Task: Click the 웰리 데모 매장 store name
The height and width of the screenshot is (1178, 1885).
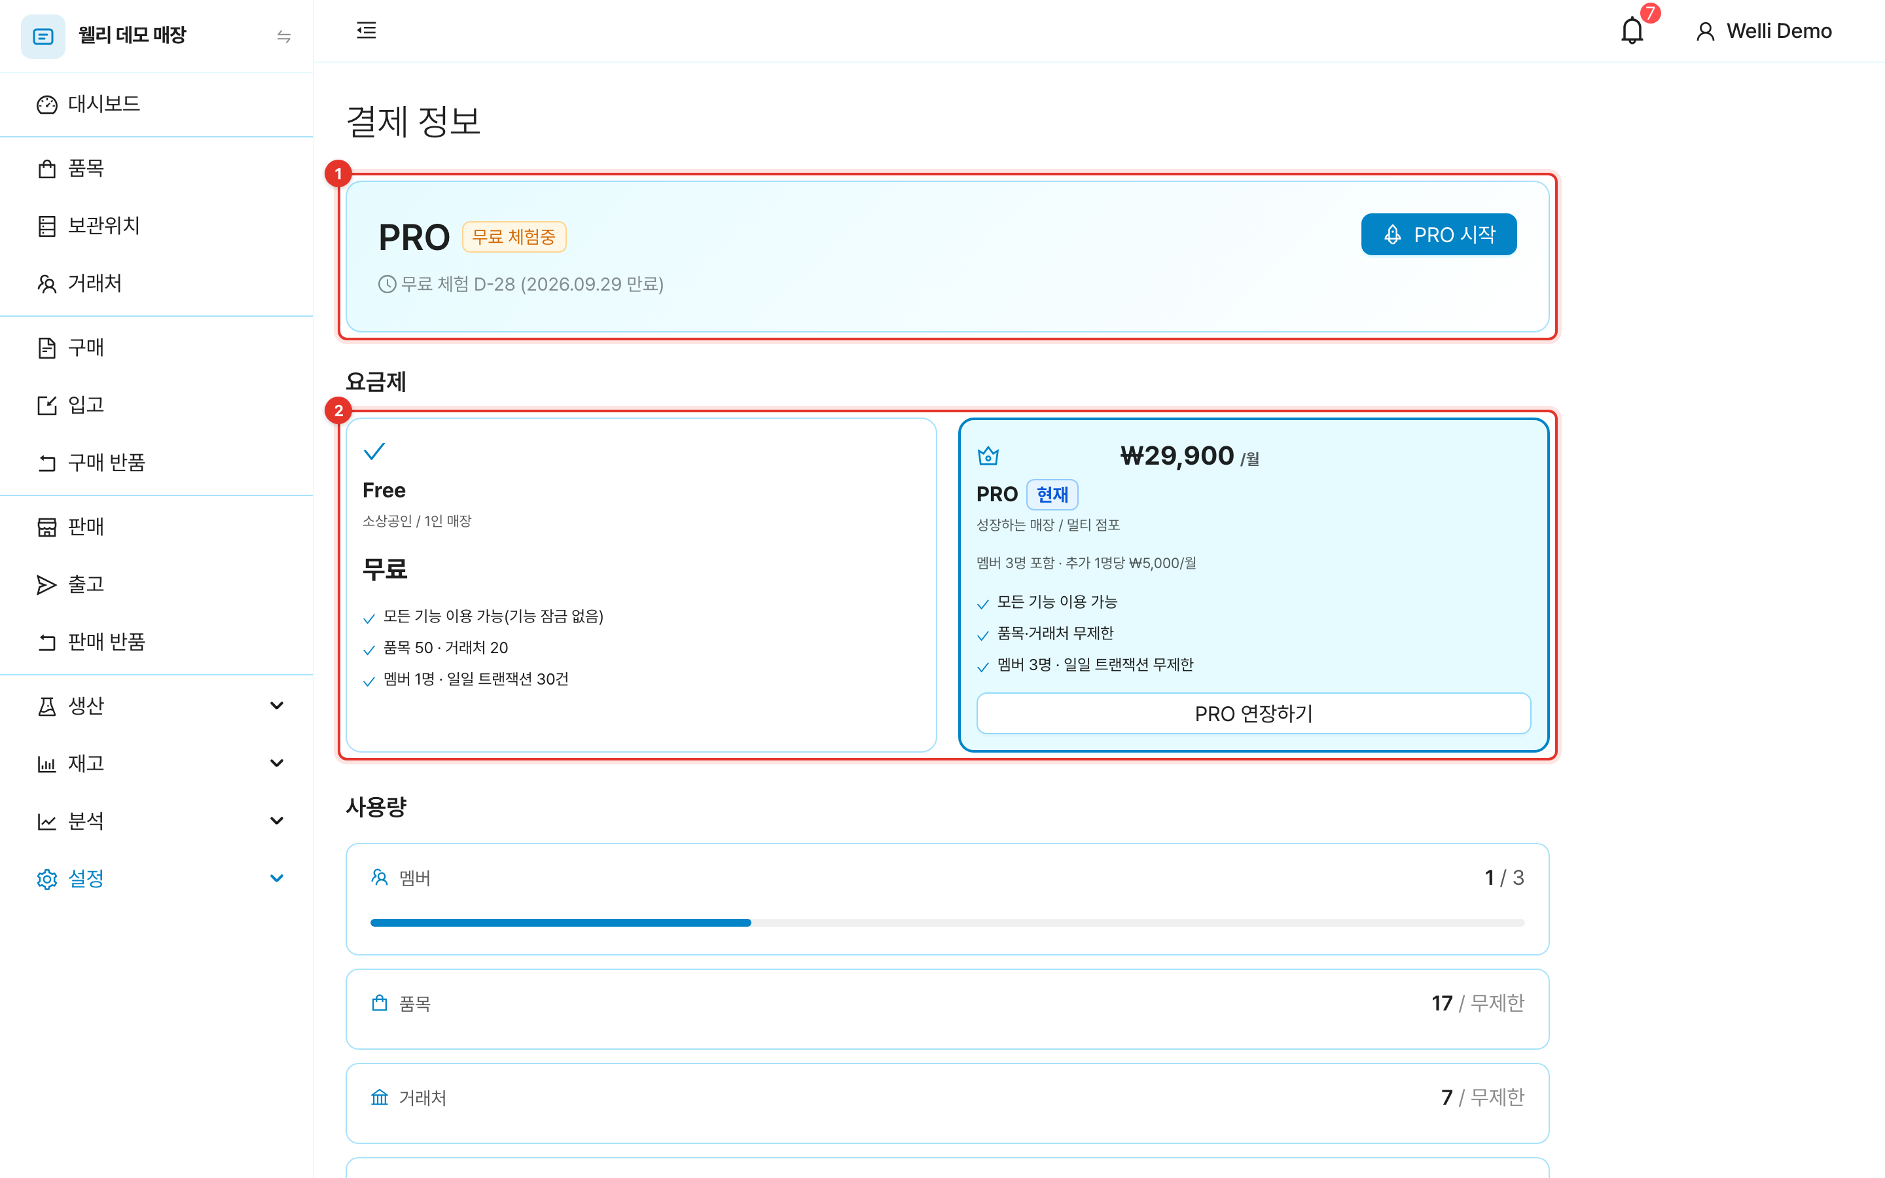Action: click(x=132, y=36)
